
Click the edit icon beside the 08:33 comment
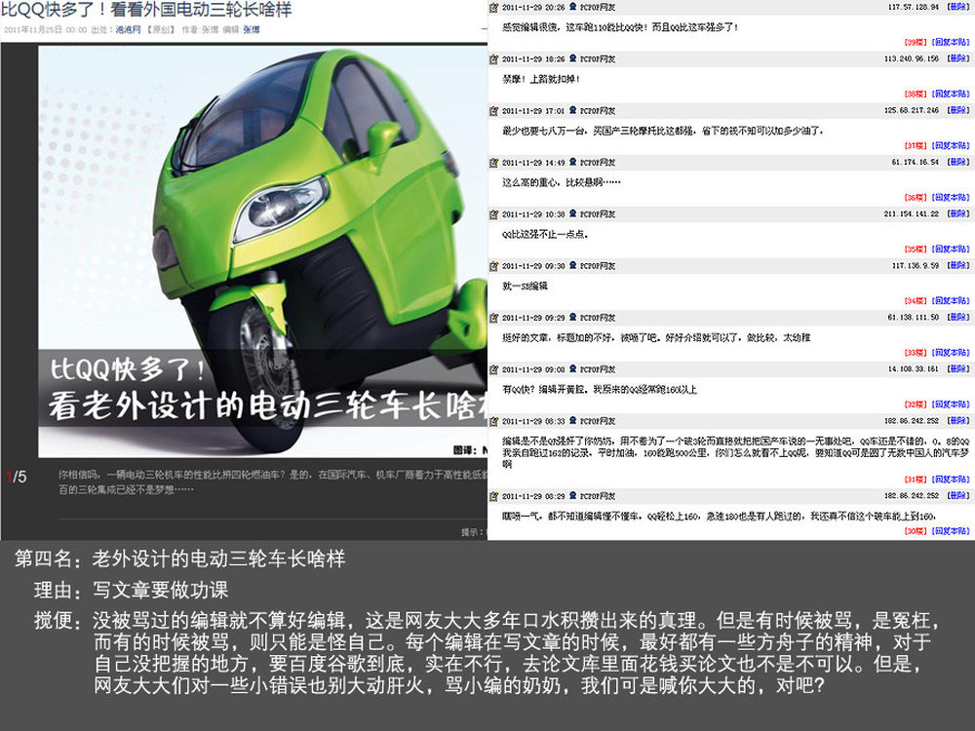493,421
